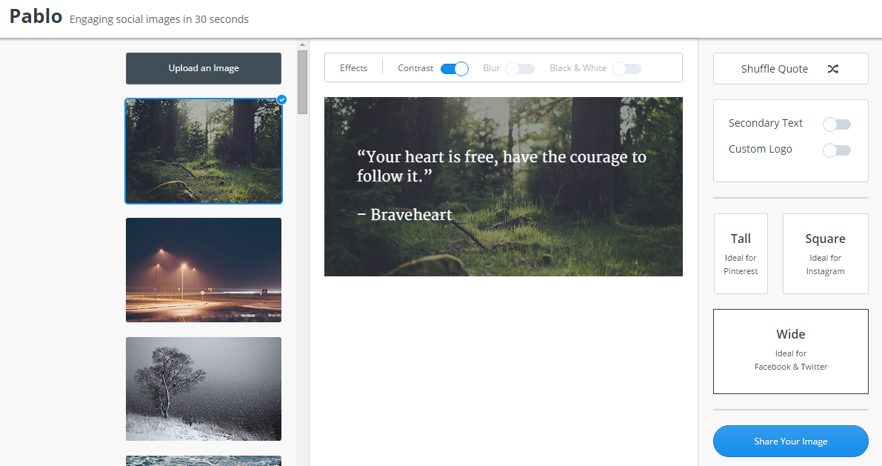Image resolution: width=882 pixels, height=466 pixels.
Task: Select the Wide Facebook & Twitter format
Action: click(791, 351)
